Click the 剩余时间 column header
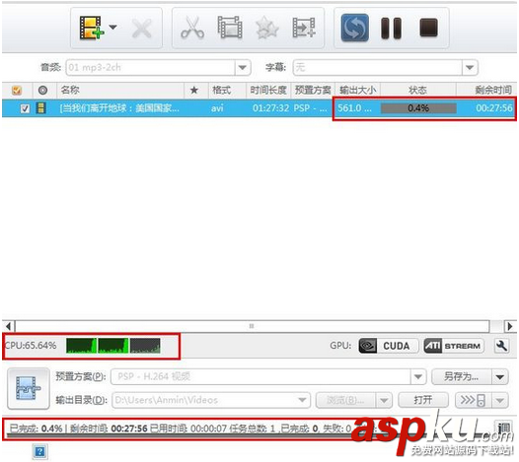519x462 pixels. [493, 90]
